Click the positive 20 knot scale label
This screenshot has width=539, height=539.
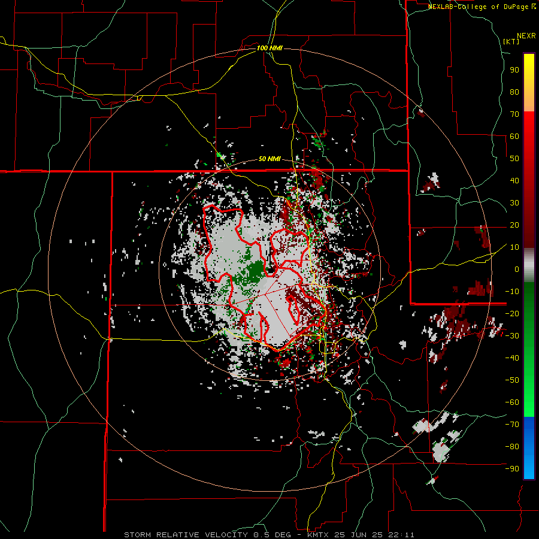[514, 225]
